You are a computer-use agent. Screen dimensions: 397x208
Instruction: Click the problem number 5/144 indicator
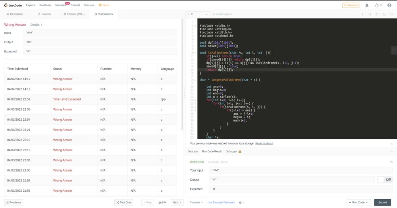coord(162,202)
